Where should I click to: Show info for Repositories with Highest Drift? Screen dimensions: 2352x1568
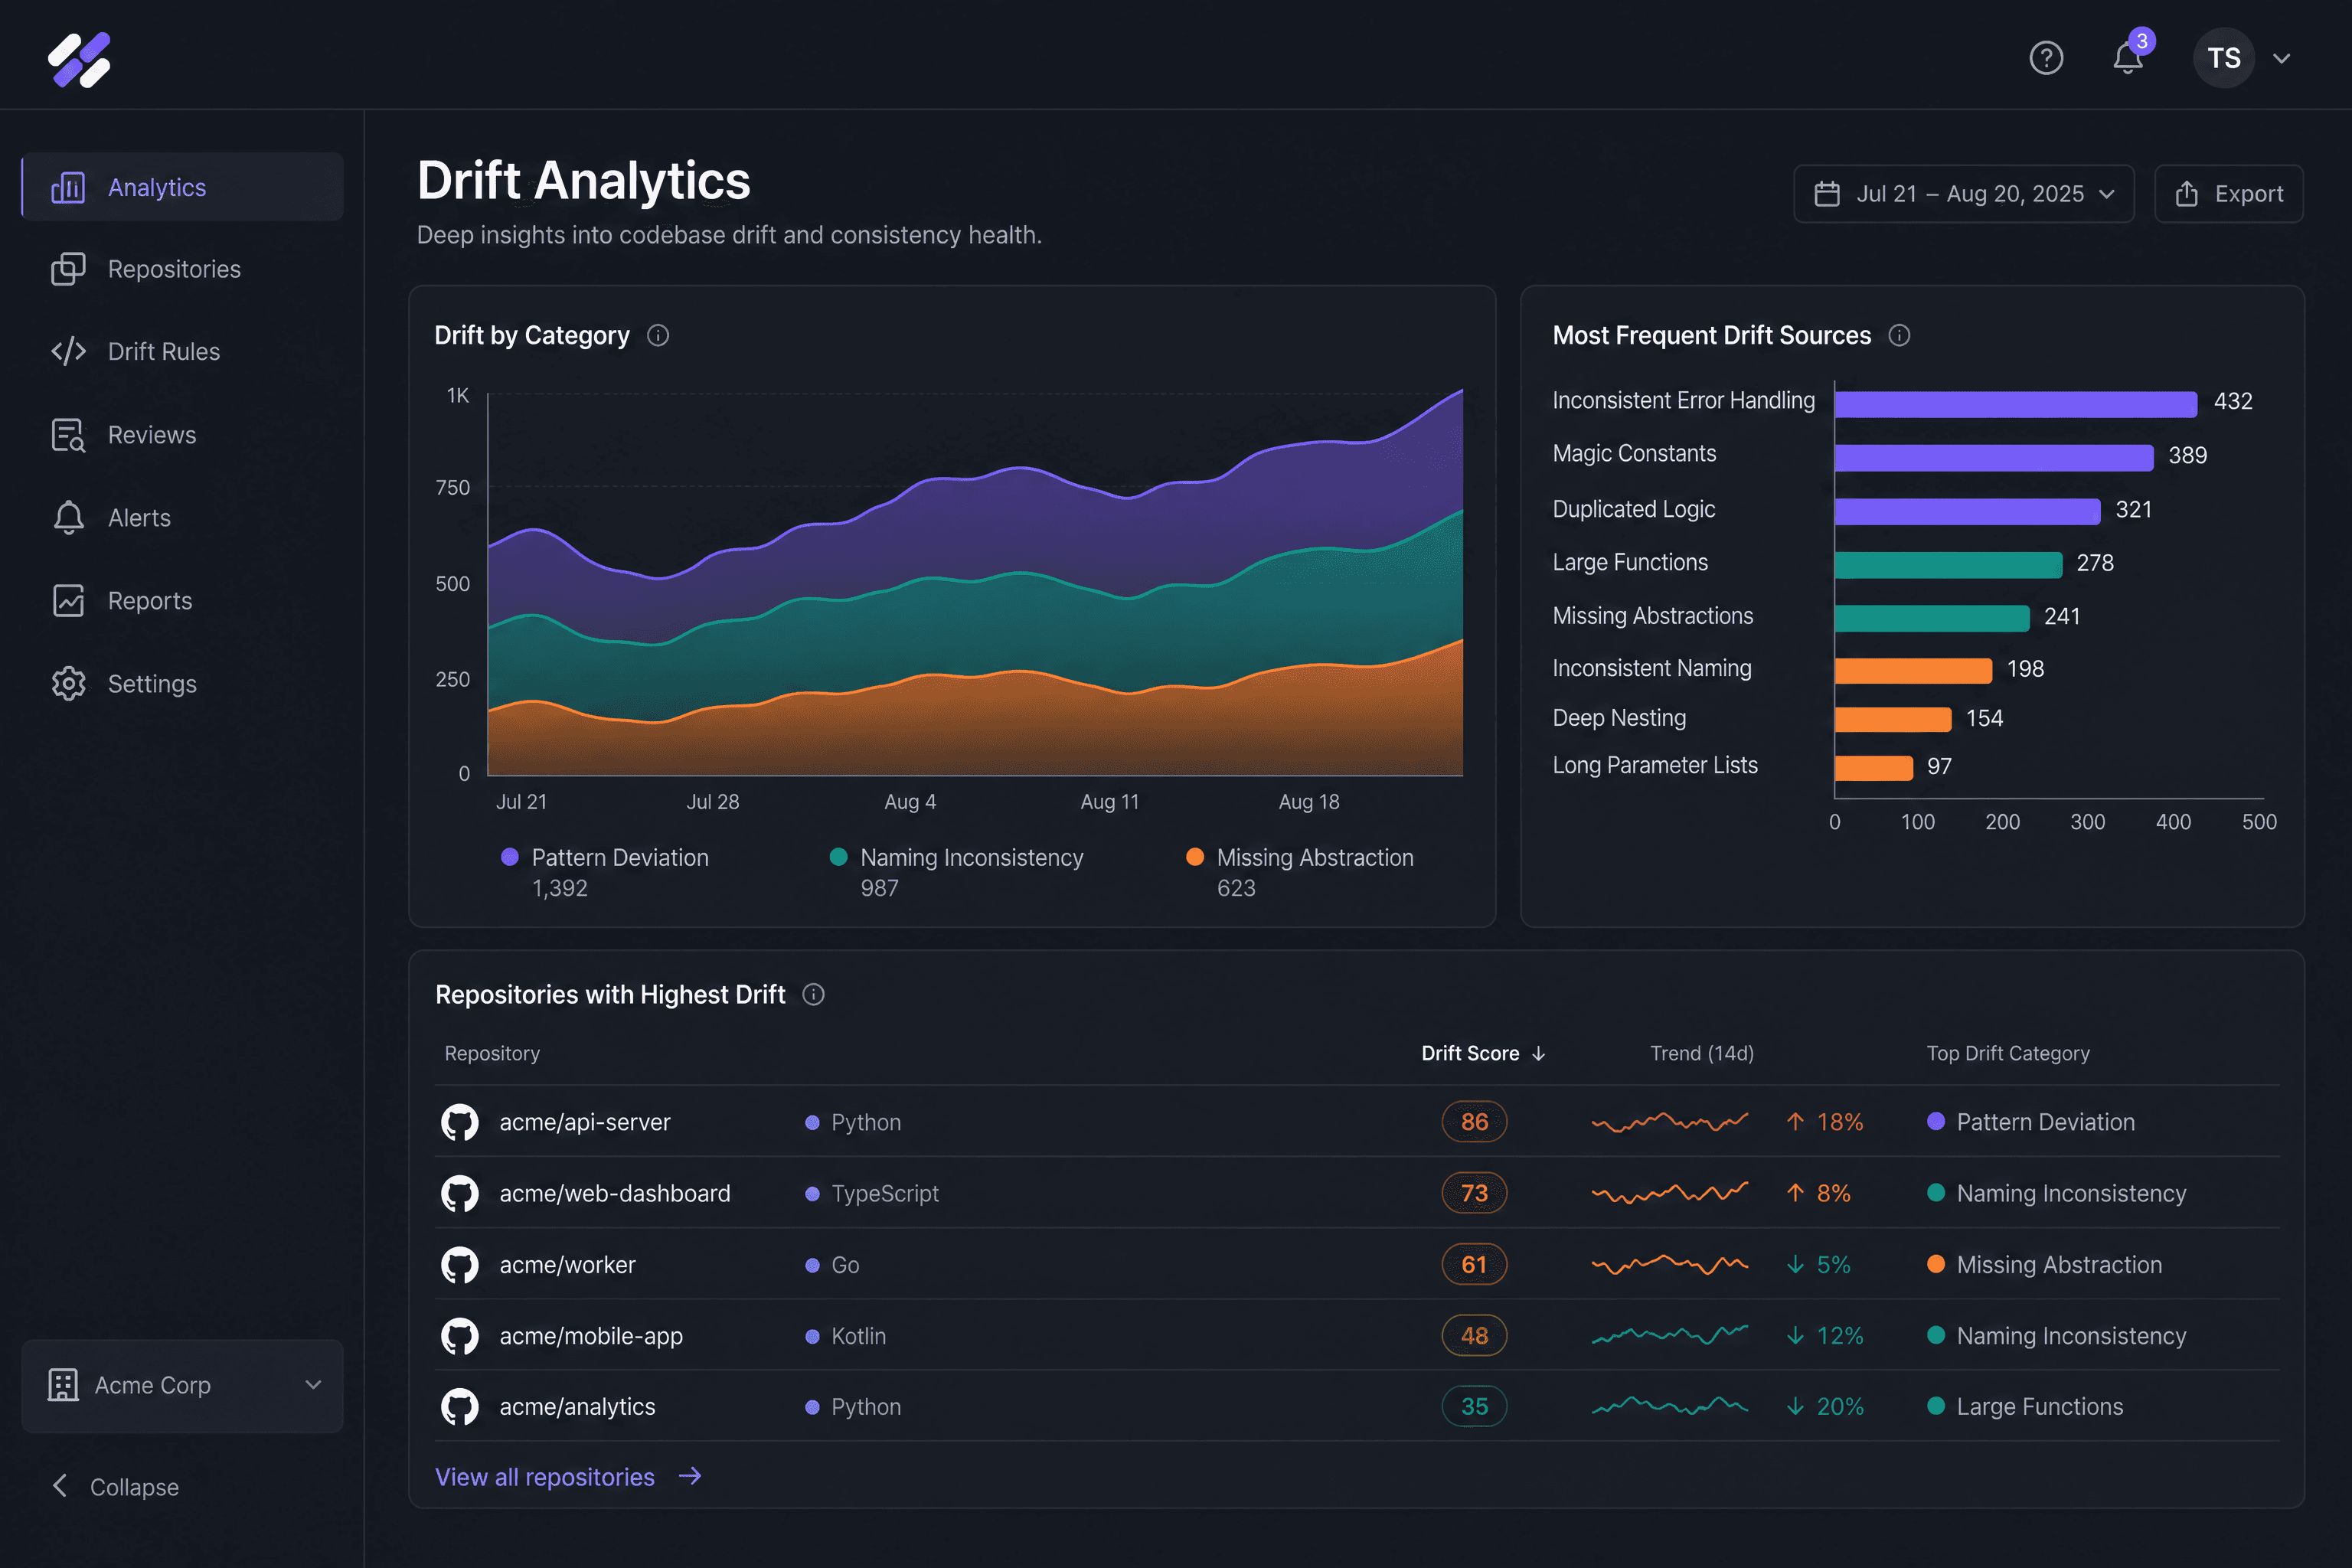814,994
